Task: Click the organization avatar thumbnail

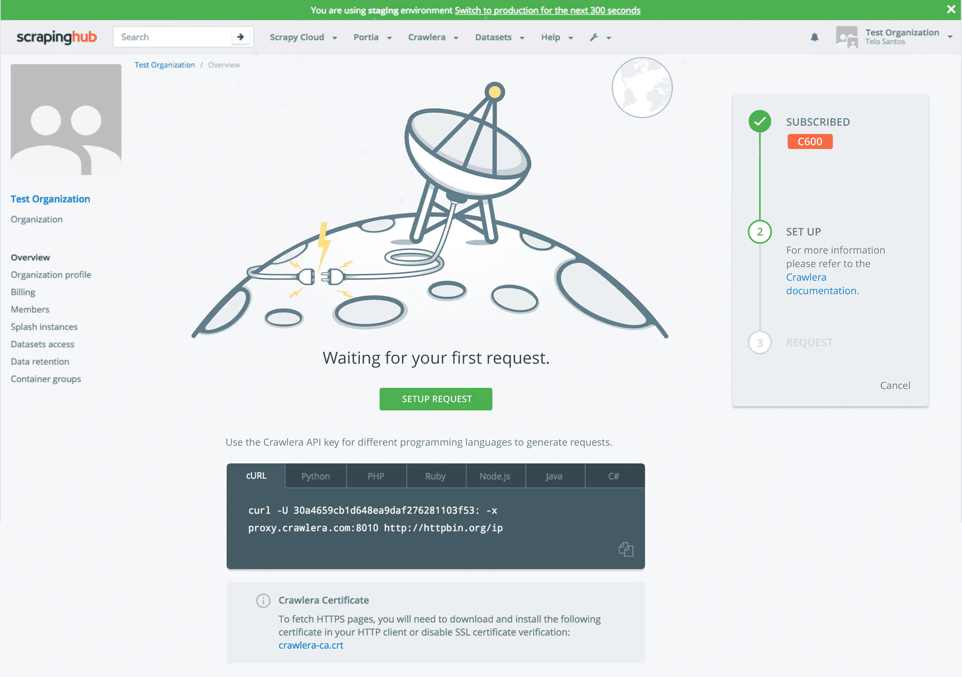Action: [66, 120]
